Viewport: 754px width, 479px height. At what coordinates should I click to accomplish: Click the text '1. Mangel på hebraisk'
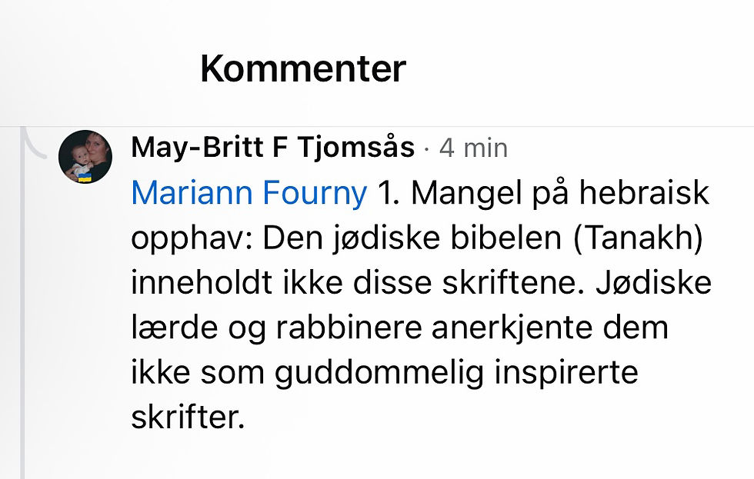click(x=543, y=193)
